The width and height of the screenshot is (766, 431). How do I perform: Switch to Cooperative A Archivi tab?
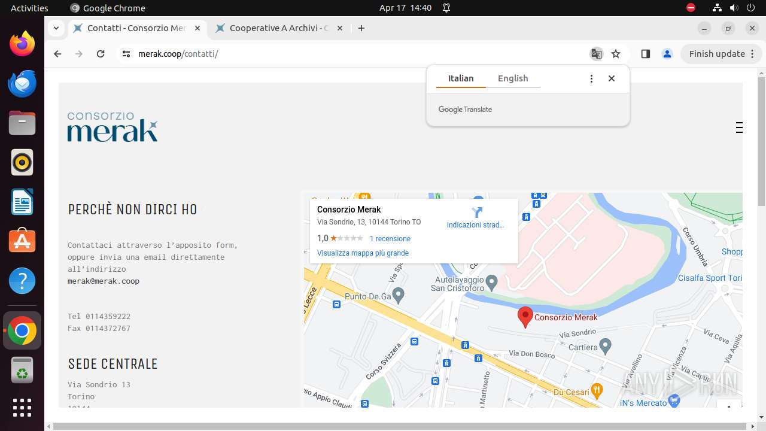278,28
